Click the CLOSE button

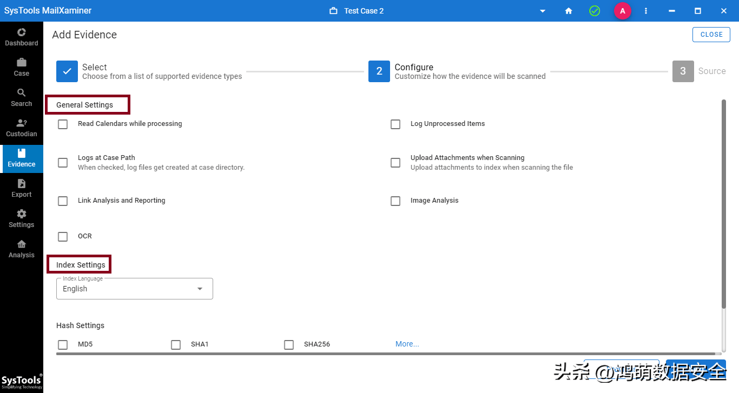(711, 35)
